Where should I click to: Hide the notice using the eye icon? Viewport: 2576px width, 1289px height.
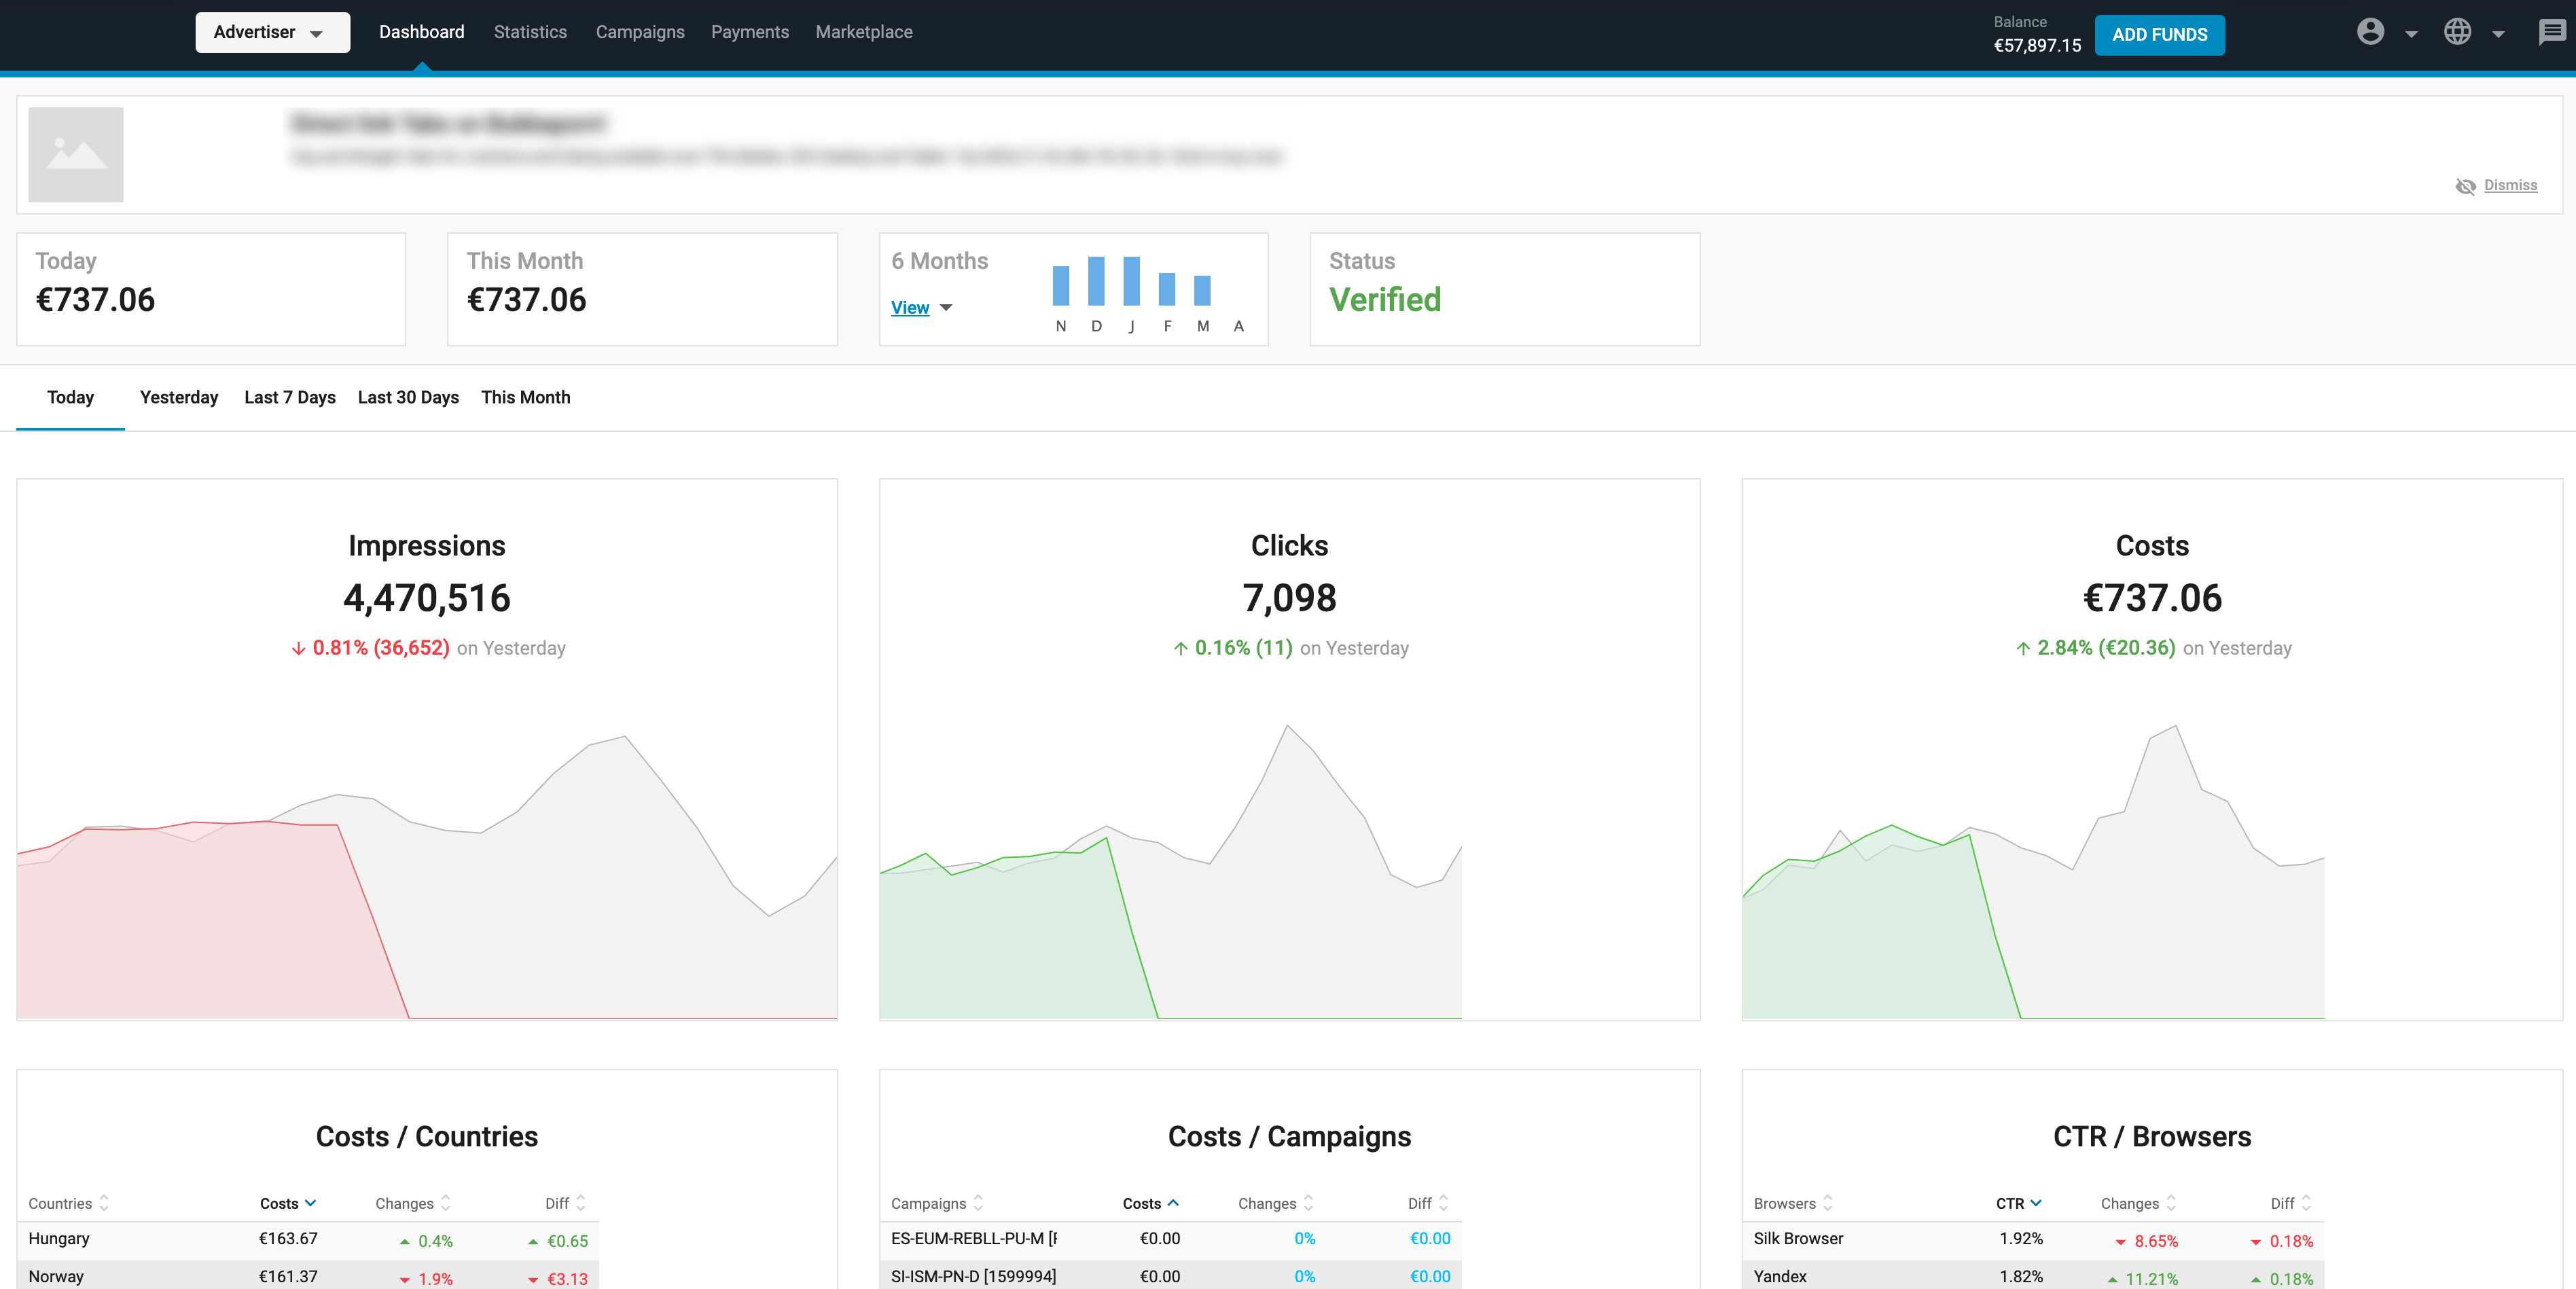pos(2466,186)
